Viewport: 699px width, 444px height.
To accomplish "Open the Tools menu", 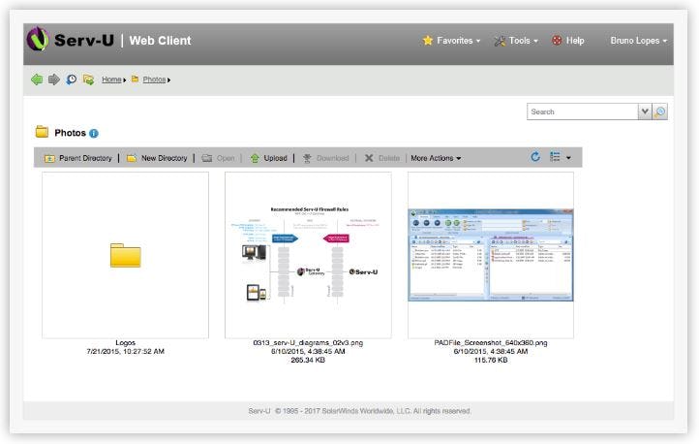I will pyautogui.click(x=516, y=41).
